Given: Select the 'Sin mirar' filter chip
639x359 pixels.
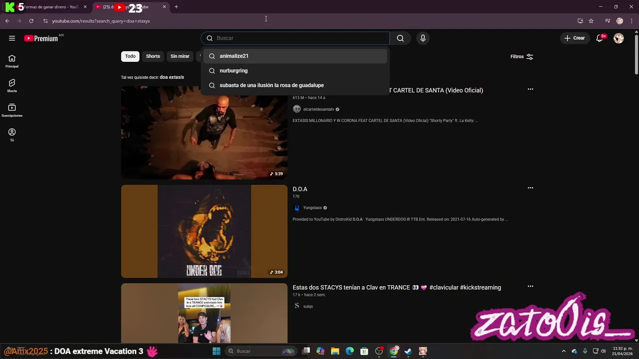Looking at the screenshot, I should coord(180,56).
